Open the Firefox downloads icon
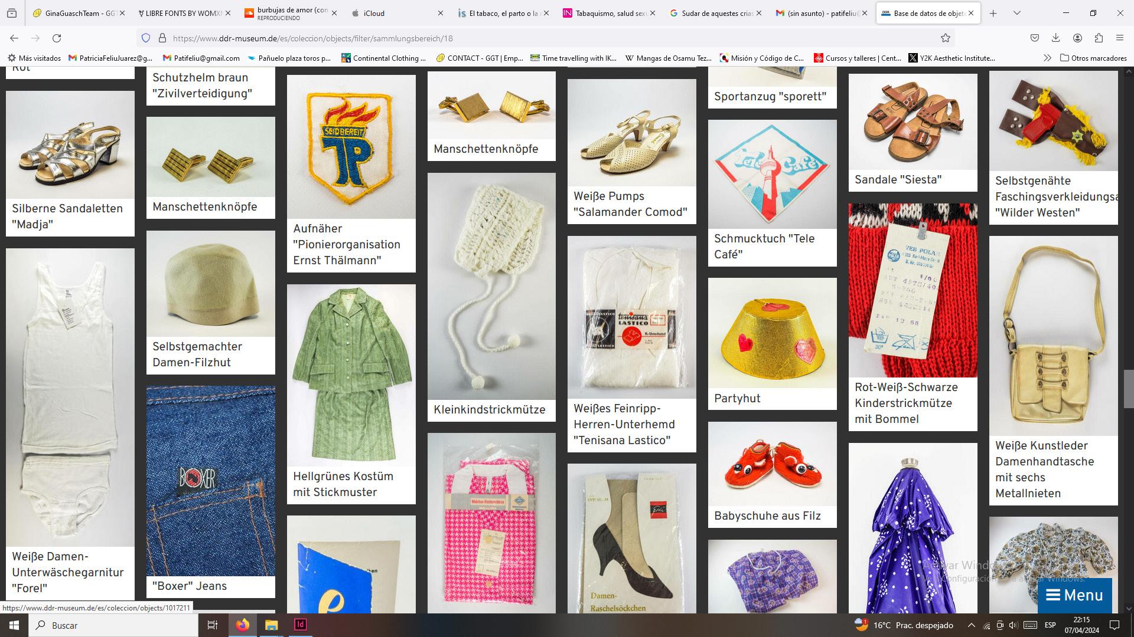 point(1055,38)
